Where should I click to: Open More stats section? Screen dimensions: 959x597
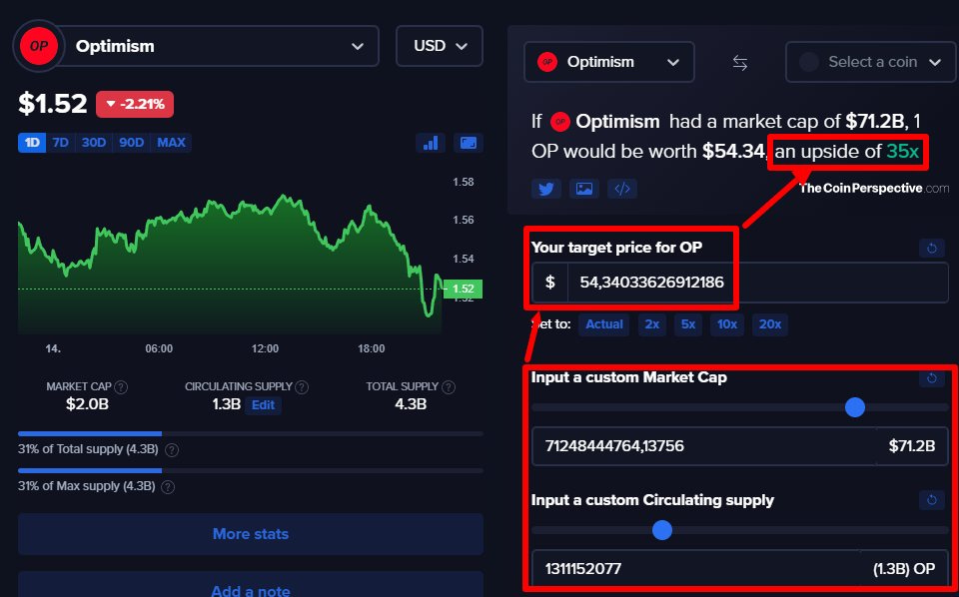coord(251,534)
